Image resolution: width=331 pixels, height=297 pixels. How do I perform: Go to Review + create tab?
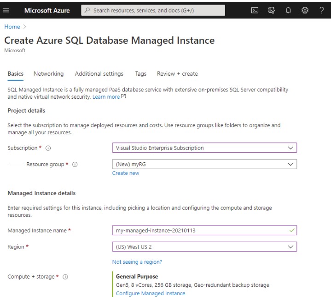click(177, 74)
